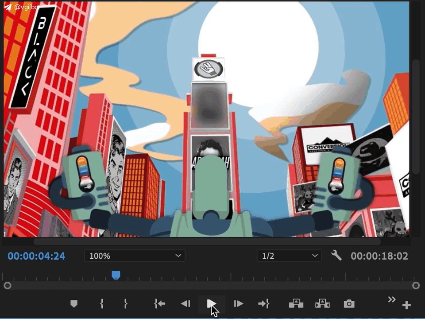Go to In point button

160,303
